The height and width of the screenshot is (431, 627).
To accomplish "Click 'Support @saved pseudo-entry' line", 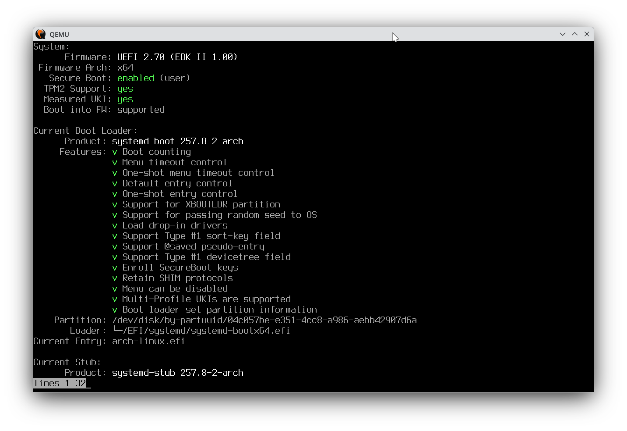I will (x=188, y=246).
